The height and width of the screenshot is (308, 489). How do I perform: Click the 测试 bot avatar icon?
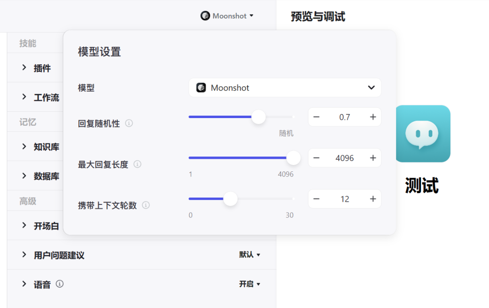tap(423, 133)
